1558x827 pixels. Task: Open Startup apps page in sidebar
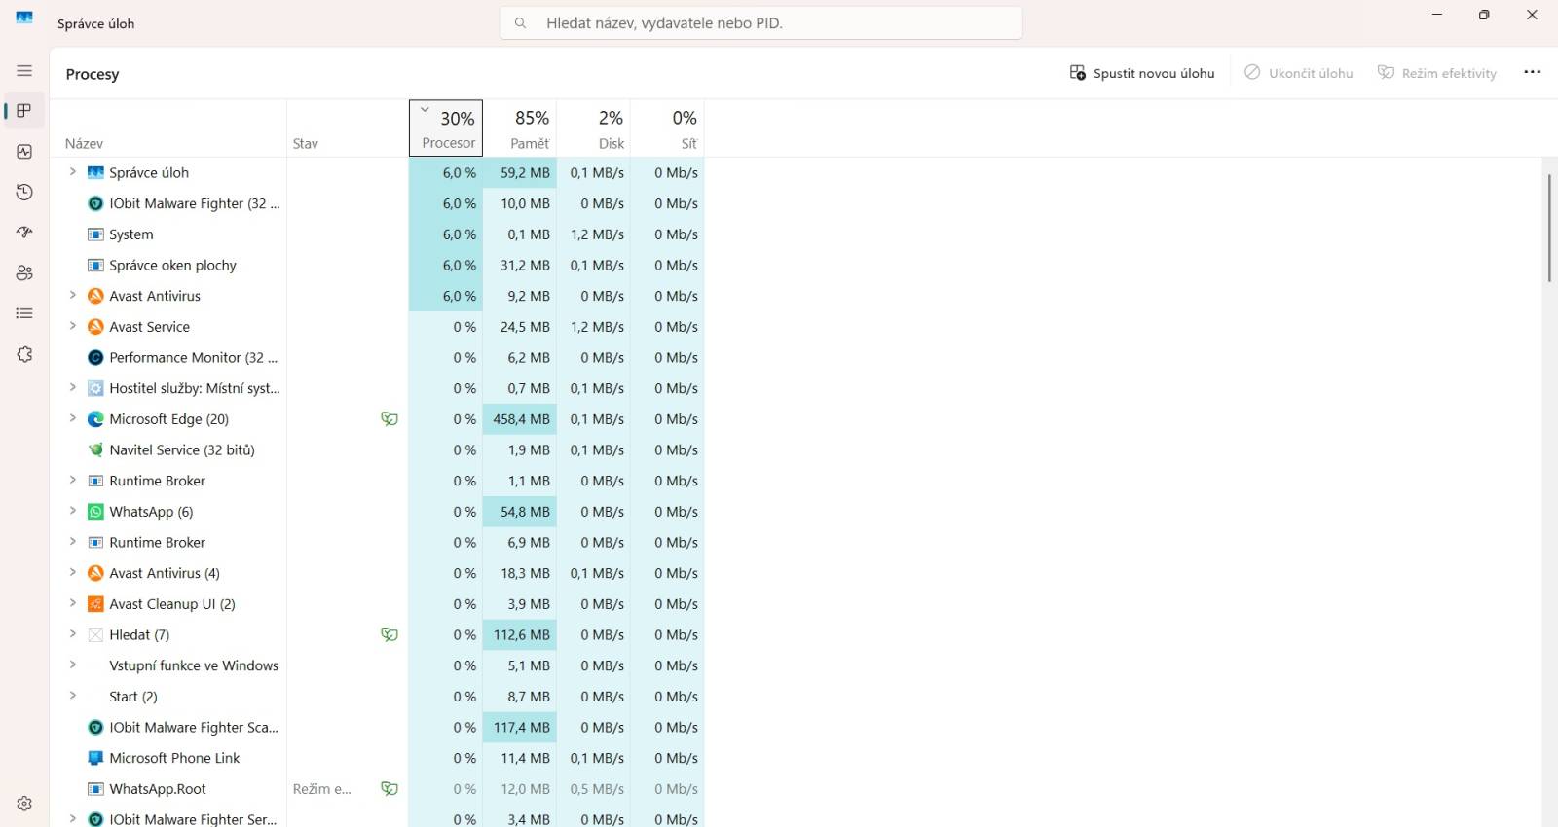click(24, 233)
